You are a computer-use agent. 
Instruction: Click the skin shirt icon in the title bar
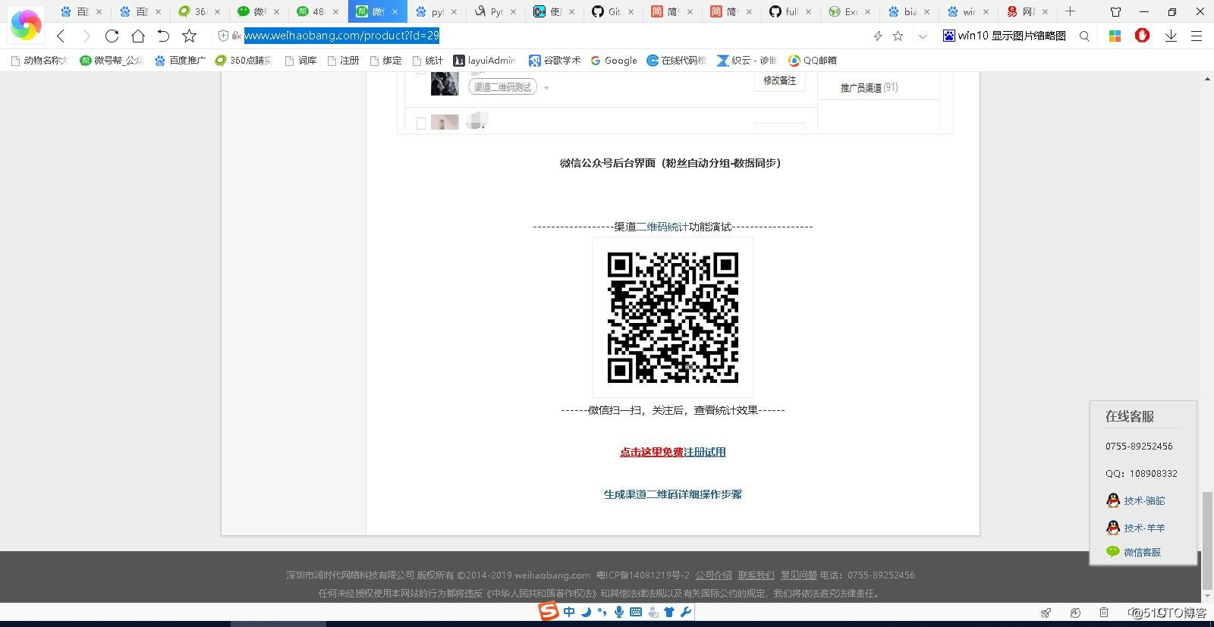pyautogui.click(x=1115, y=11)
